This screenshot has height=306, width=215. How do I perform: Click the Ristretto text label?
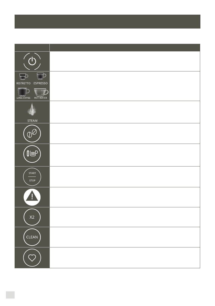[23, 83]
